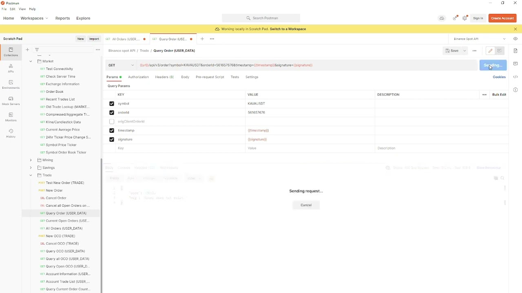This screenshot has height=293, width=522.
Task: Open the All Orders request tab
Action: tap(126, 39)
